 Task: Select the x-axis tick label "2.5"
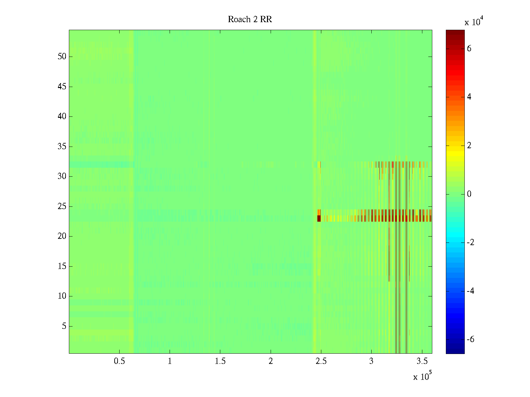coord(321,361)
